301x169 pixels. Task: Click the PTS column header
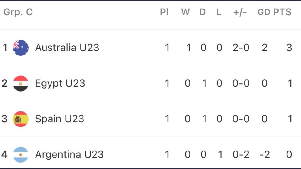point(282,12)
